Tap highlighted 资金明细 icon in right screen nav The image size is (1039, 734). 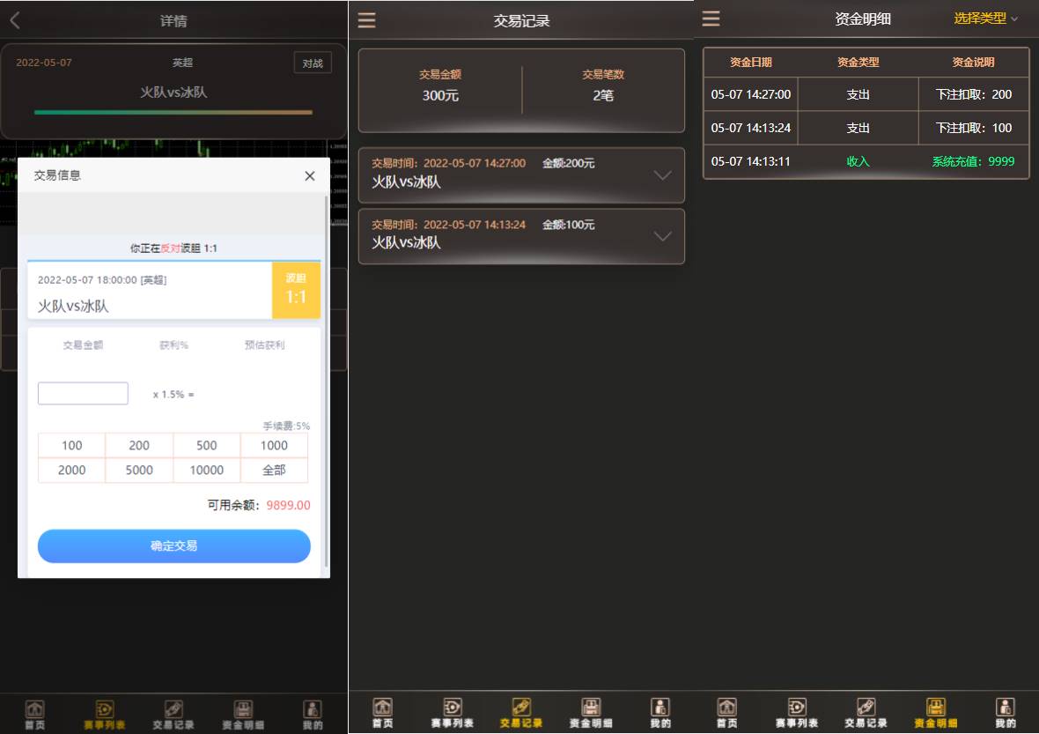936,714
